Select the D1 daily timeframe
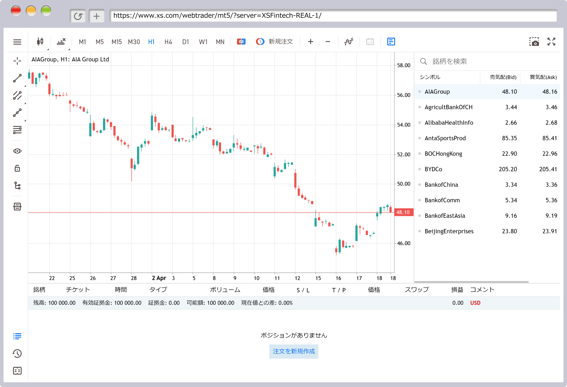 pyautogui.click(x=185, y=42)
